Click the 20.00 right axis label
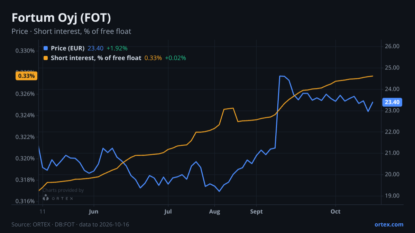The height and width of the screenshot is (233, 415). (x=392, y=174)
